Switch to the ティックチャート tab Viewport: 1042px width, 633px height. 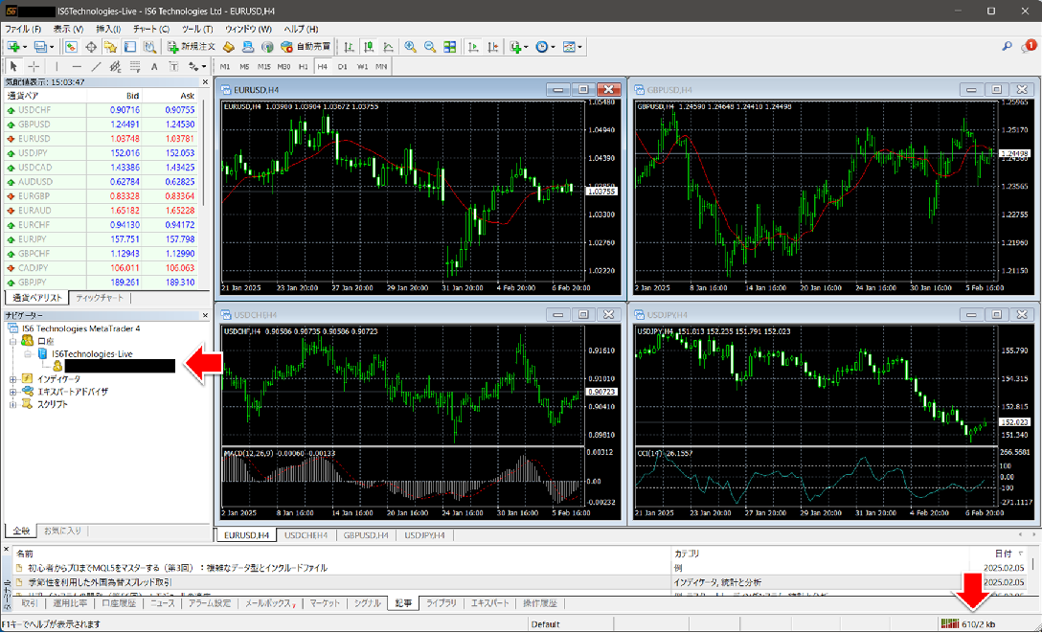[99, 298]
